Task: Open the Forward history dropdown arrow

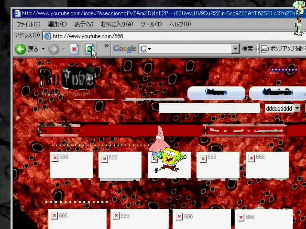Action: pos(64,49)
